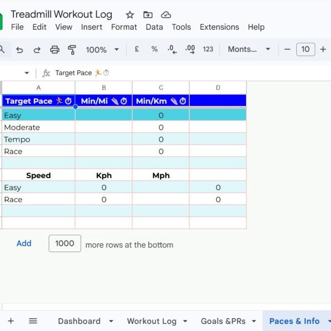Select column C header

161,87
